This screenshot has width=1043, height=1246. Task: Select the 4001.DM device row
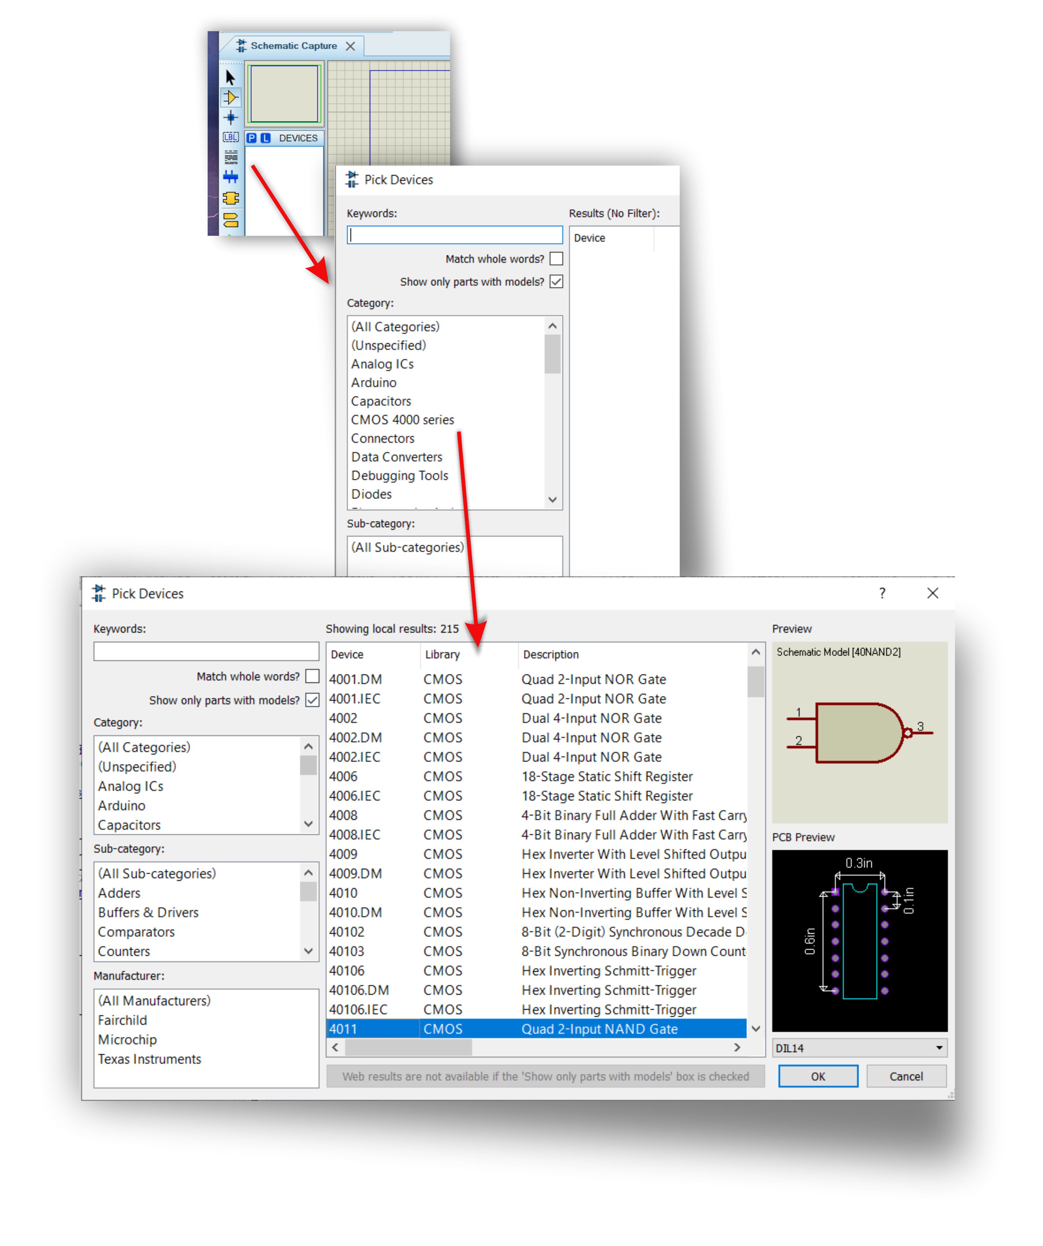[536, 679]
